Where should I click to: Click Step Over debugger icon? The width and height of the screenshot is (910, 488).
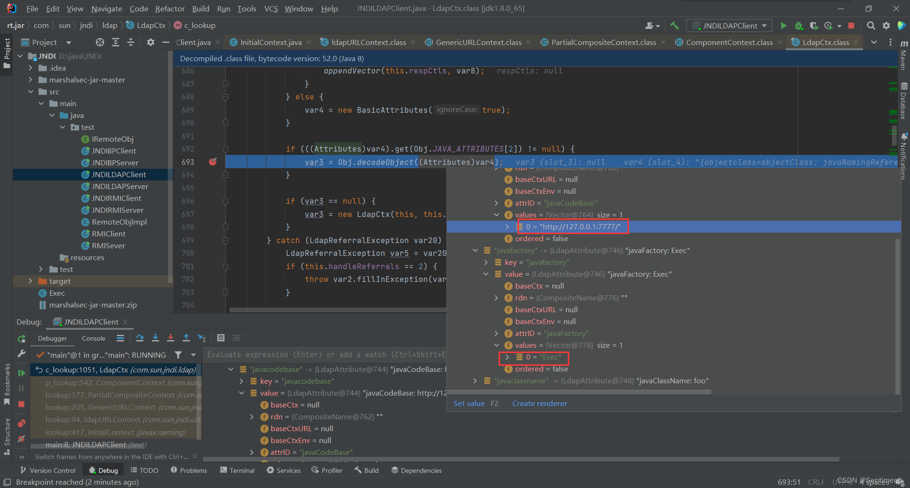140,338
